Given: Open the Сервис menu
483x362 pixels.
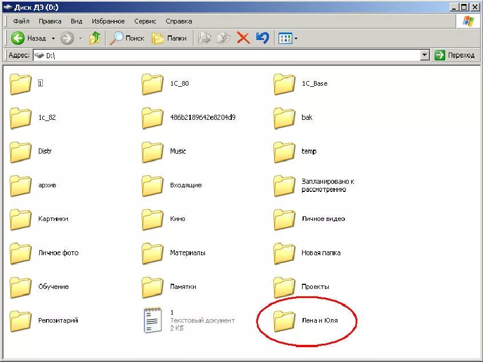Looking at the screenshot, I should [x=144, y=21].
